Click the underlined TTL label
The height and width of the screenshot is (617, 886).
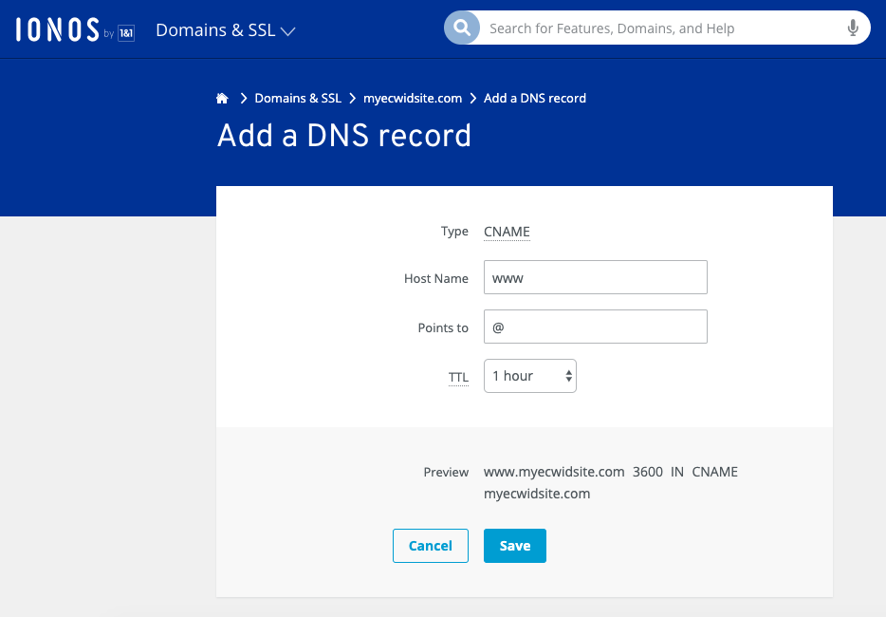pyautogui.click(x=458, y=377)
